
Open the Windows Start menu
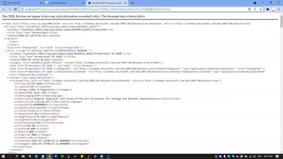click(x=3, y=156)
